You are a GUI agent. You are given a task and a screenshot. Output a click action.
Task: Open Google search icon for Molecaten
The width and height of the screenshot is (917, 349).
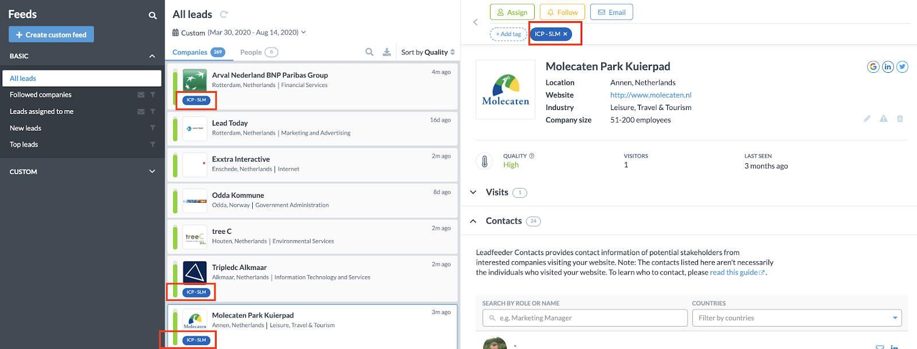click(x=873, y=67)
